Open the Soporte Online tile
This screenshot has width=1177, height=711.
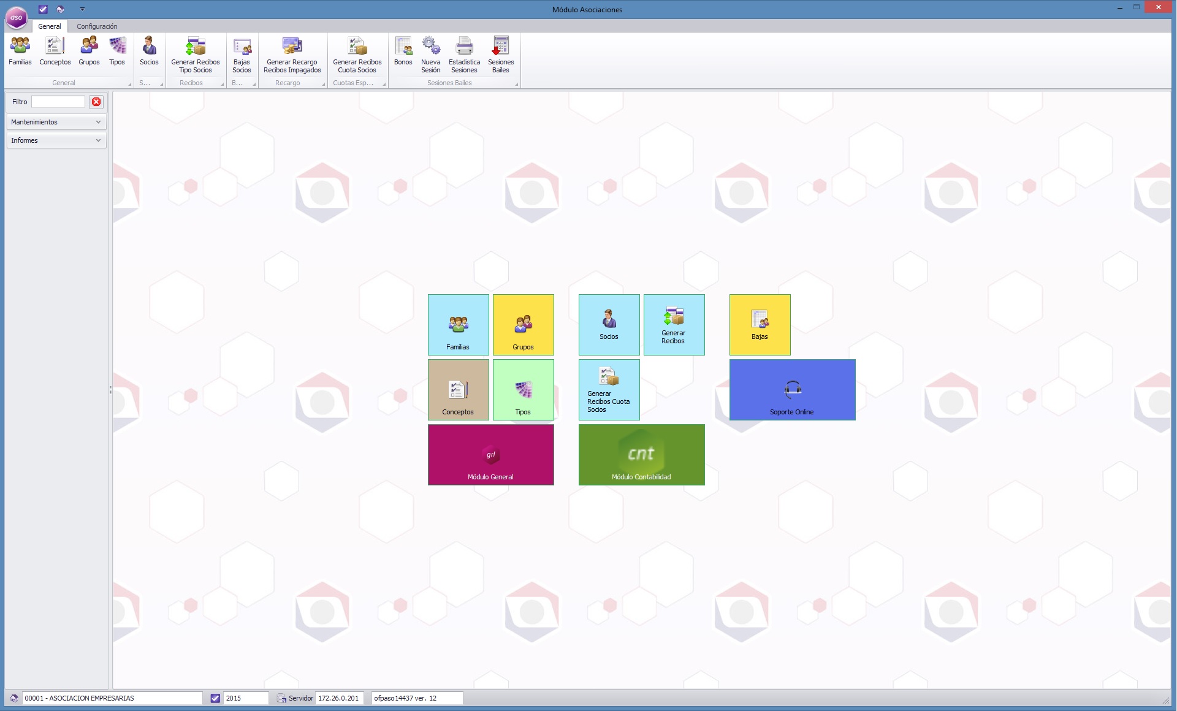point(793,390)
